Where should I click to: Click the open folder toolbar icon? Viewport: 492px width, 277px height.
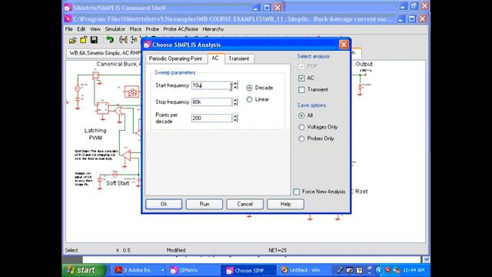[72, 40]
